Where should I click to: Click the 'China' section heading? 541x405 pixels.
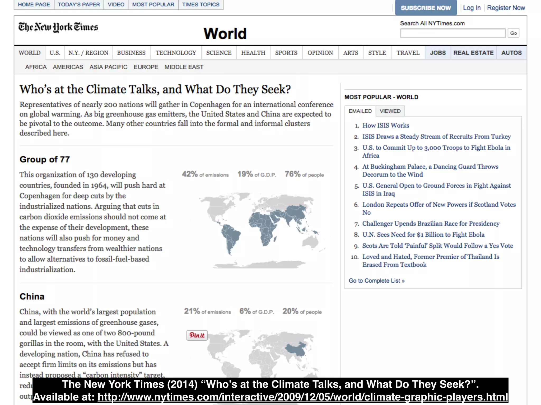[x=32, y=296]
